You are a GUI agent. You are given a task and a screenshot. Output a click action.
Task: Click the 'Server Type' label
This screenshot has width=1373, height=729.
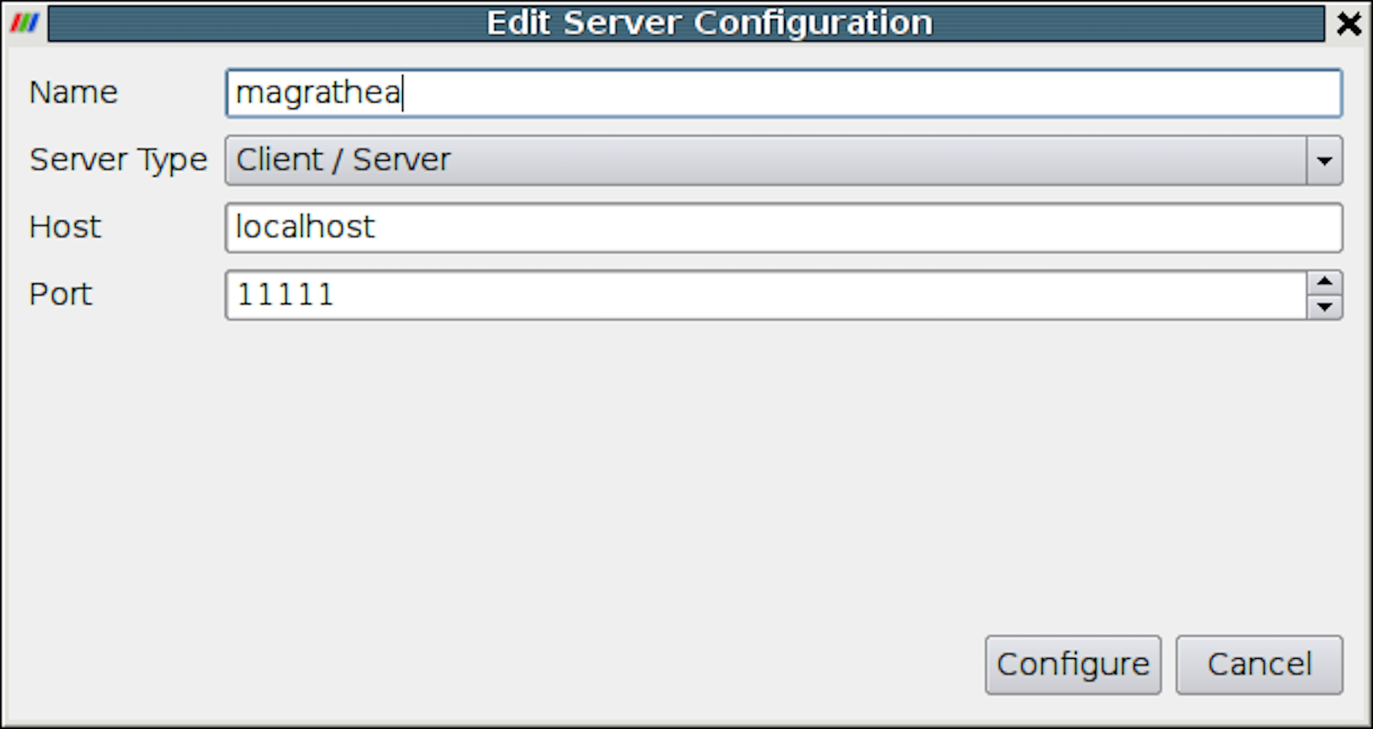(118, 160)
